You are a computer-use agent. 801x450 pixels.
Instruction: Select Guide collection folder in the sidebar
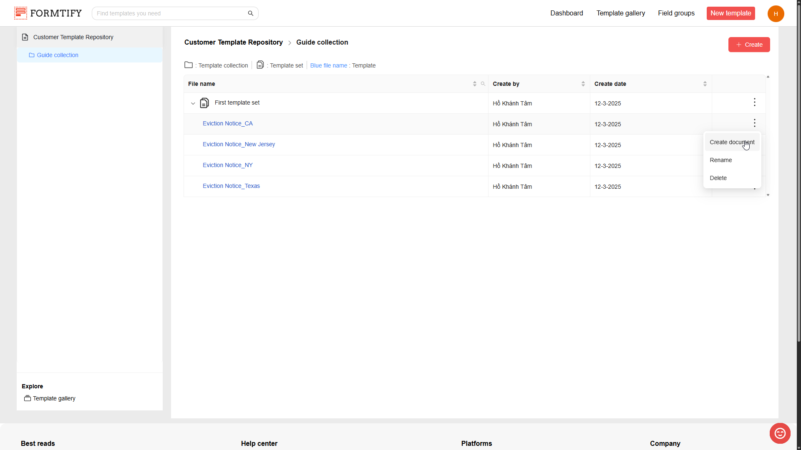pos(58,55)
